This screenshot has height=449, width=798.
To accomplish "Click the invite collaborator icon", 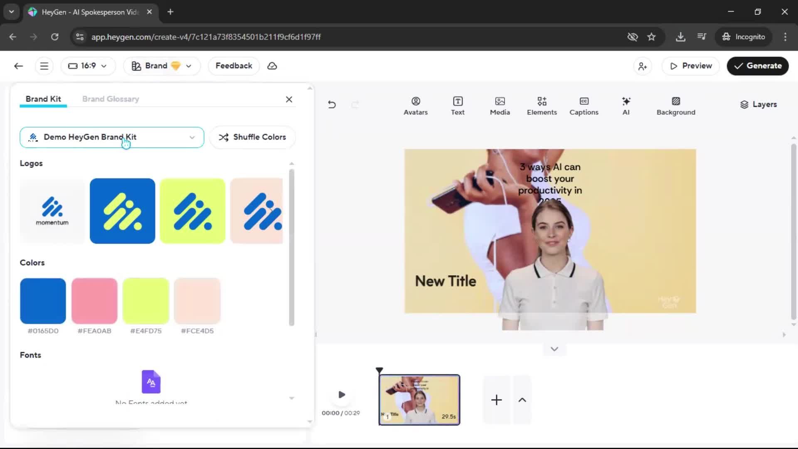I will [643, 66].
